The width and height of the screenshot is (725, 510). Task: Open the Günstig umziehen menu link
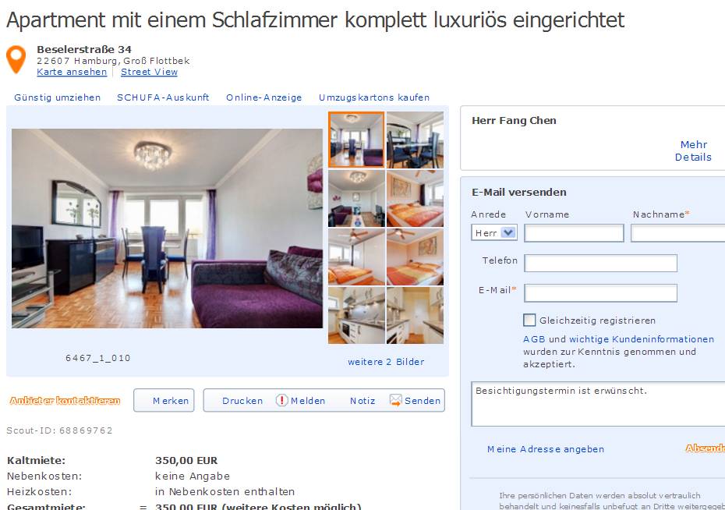58,97
